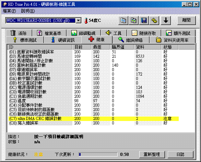This screenshot has width=201, height=162.
Task: Click the trash can icon on 清除 tab
Action: (x=13, y=33)
